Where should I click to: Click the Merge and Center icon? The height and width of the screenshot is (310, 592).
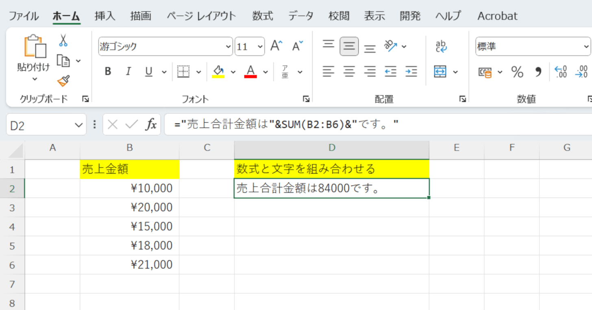(x=440, y=72)
